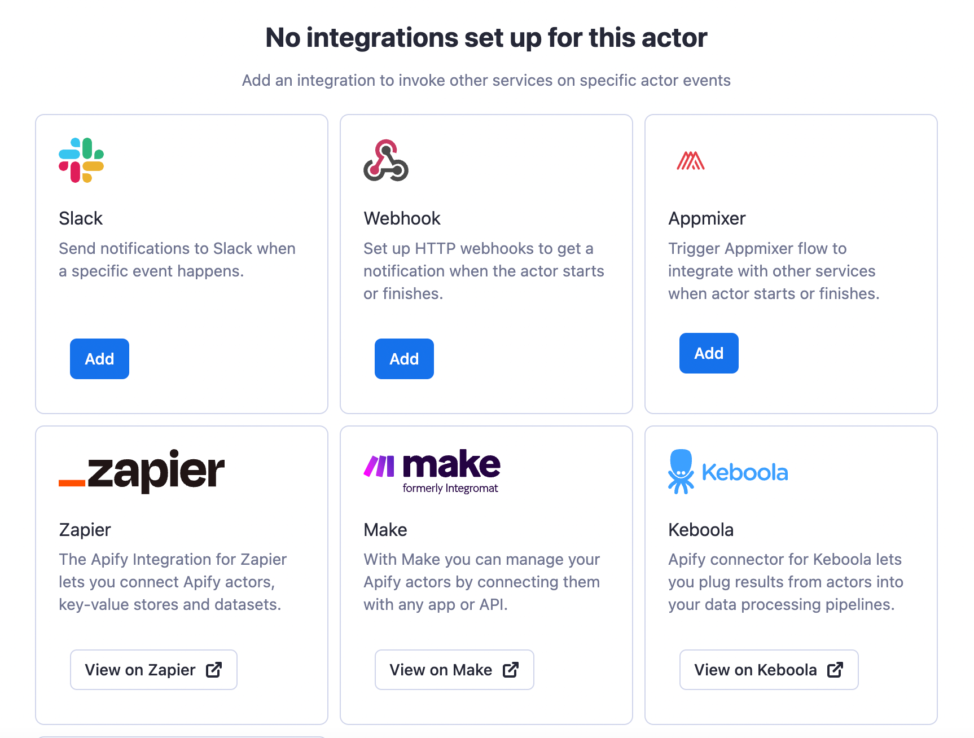974x738 pixels.
Task: Open View on Make
Action: [454, 669]
